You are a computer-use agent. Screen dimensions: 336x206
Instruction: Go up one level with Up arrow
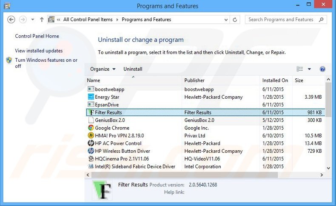42,20
